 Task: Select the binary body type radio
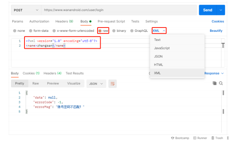click(114, 31)
